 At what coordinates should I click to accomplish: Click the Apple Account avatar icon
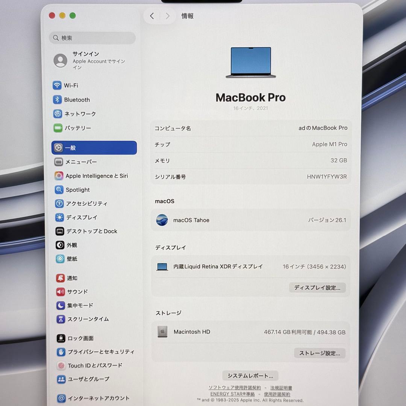point(60,61)
